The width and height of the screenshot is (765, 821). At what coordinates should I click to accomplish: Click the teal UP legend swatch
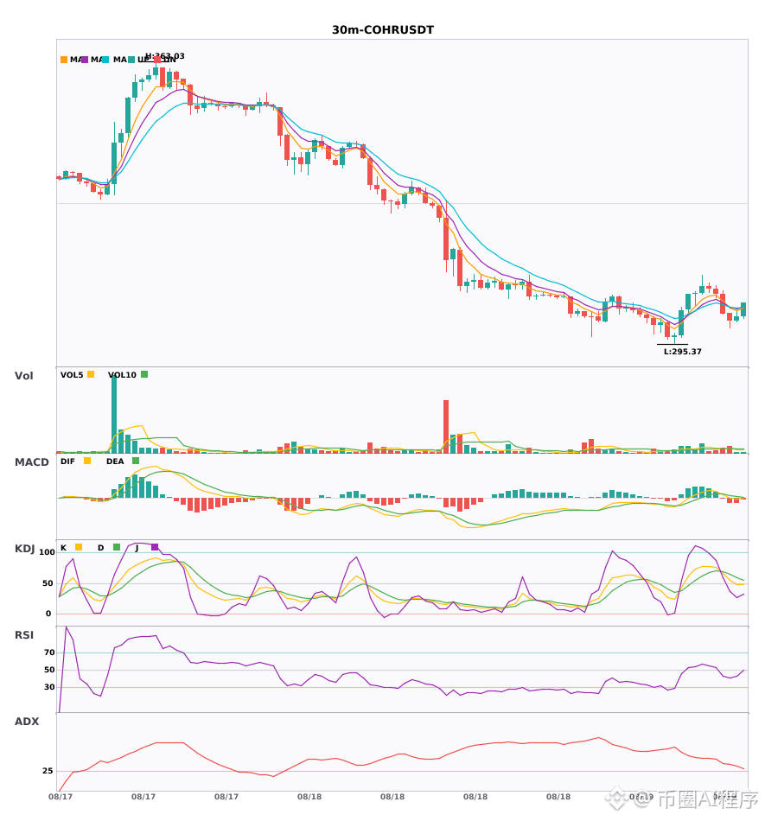click(131, 60)
